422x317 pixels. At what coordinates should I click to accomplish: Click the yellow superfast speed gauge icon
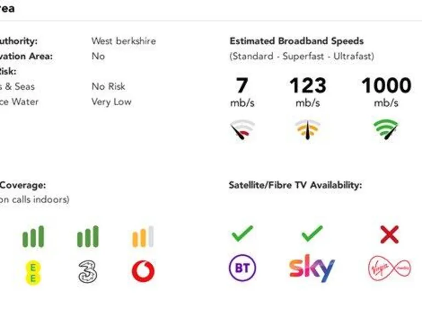pos(308,129)
